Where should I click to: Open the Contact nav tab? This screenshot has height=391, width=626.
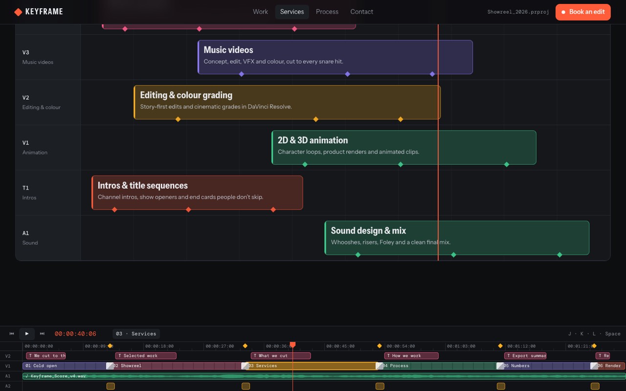(x=361, y=12)
